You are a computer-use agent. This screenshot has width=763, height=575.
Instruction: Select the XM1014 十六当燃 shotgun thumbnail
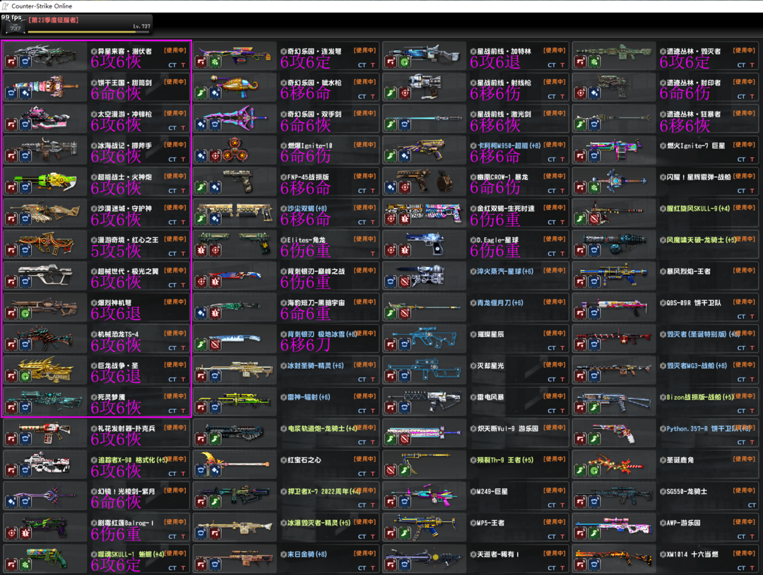613,558
